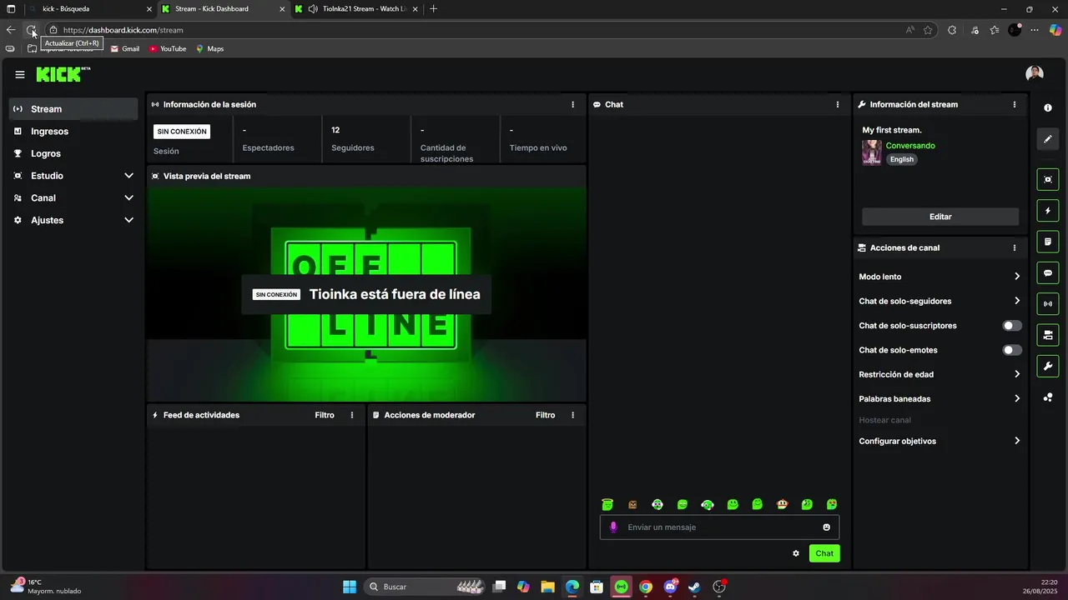1068x600 pixels.
Task: Select the last crying green emote
Action: (x=832, y=504)
